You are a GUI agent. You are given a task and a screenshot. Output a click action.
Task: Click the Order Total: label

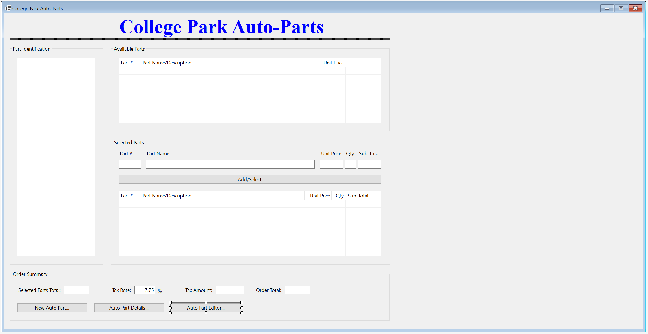pyautogui.click(x=269, y=290)
